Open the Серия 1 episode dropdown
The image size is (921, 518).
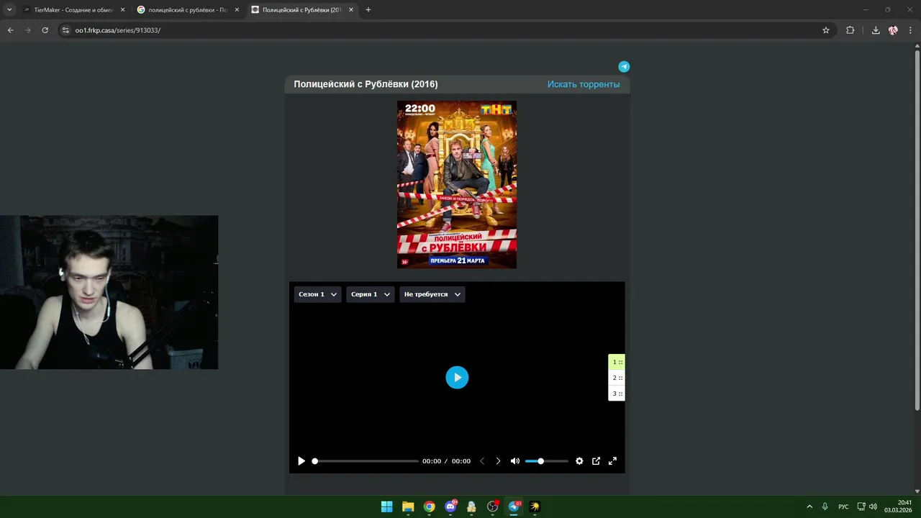click(x=371, y=294)
